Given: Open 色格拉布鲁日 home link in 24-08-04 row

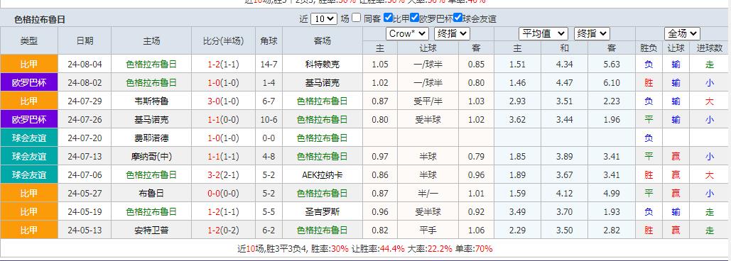Looking at the screenshot, I should [151, 65].
